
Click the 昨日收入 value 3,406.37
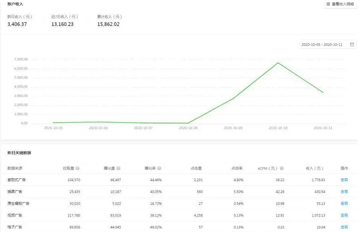(x=17, y=24)
